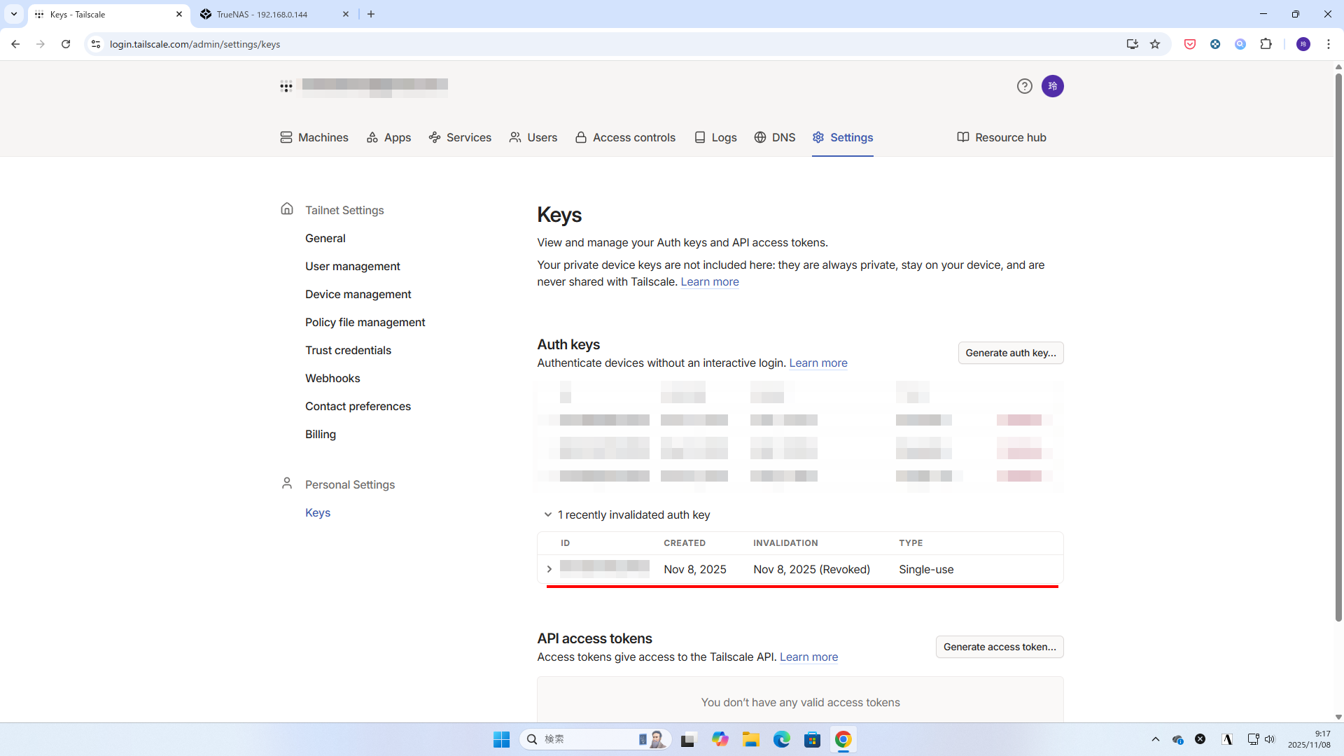Click the Generate auth key button
Image resolution: width=1344 pixels, height=756 pixels.
pos(1010,353)
